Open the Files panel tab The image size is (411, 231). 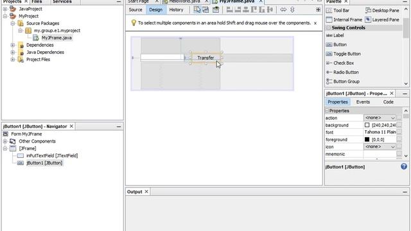[x=37, y=1]
